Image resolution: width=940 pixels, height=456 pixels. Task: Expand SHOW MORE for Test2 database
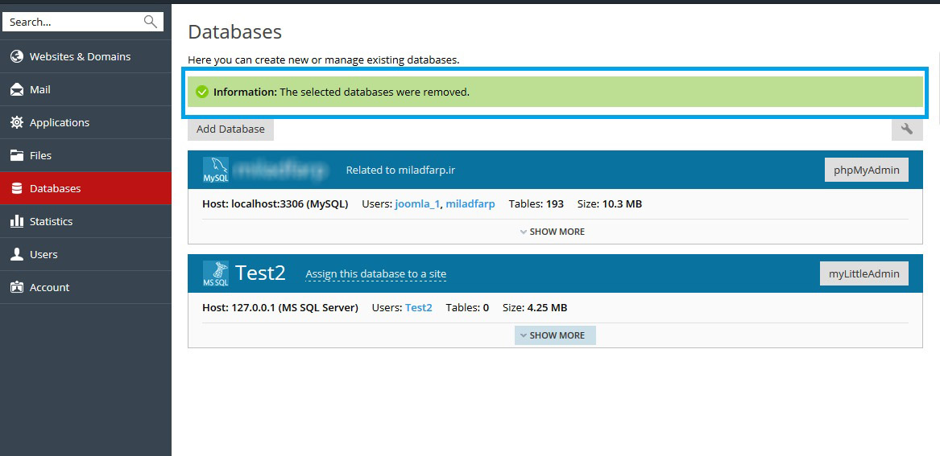(554, 335)
